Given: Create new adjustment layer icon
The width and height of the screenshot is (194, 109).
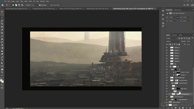Looking at the screenshot, I should (179, 108).
